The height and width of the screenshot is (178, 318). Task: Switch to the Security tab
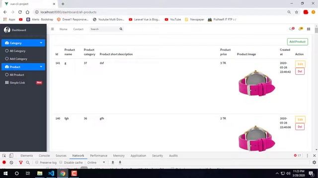tap(157, 156)
